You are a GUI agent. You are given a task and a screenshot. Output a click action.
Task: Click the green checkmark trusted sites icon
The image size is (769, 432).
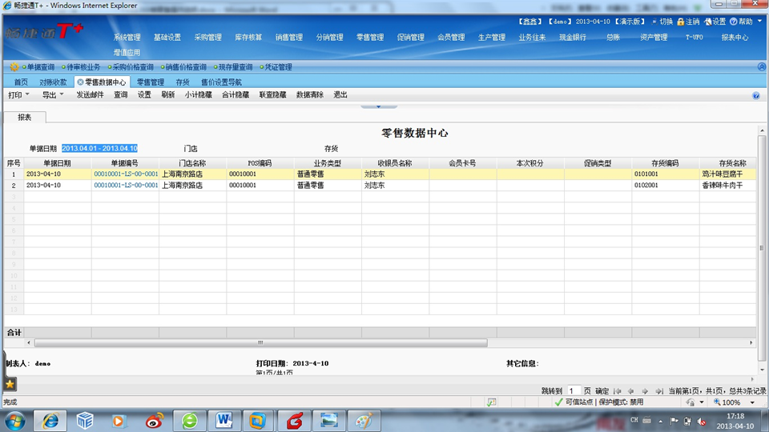pos(558,402)
